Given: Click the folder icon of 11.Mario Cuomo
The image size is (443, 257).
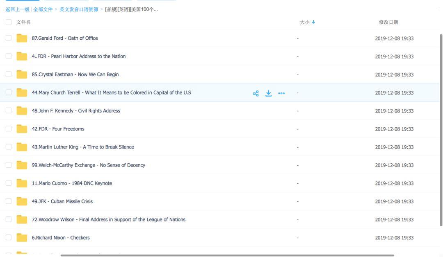Looking at the screenshot, I should [x=22, y=183].
